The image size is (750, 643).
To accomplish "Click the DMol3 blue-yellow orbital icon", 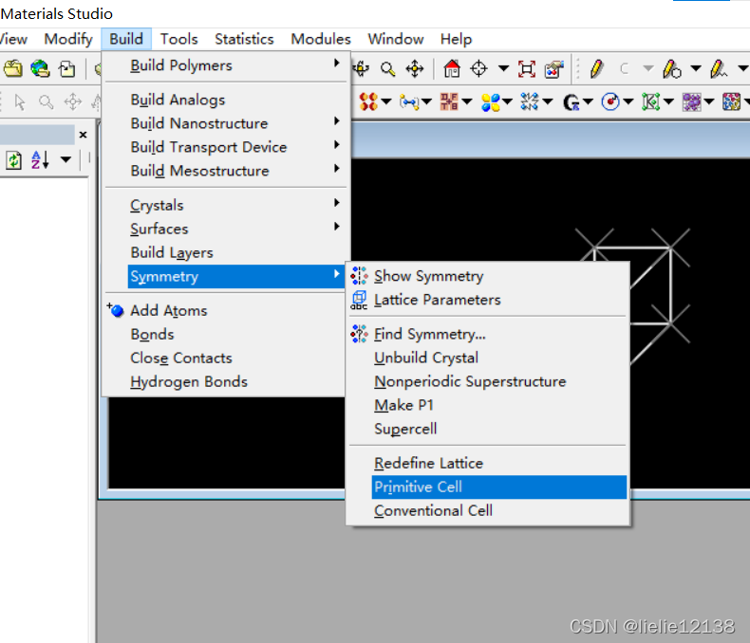I will click(490, 101).
